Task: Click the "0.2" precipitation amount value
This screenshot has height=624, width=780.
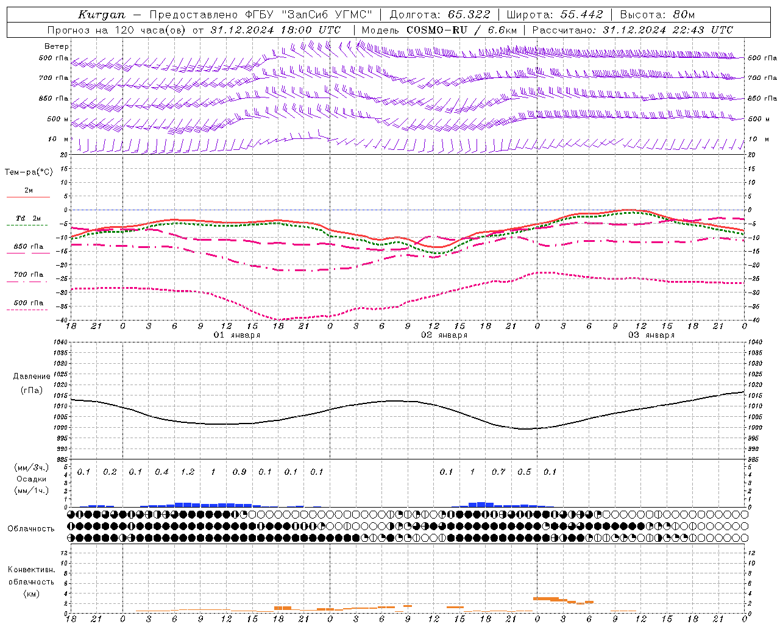Action: (110, 472)
